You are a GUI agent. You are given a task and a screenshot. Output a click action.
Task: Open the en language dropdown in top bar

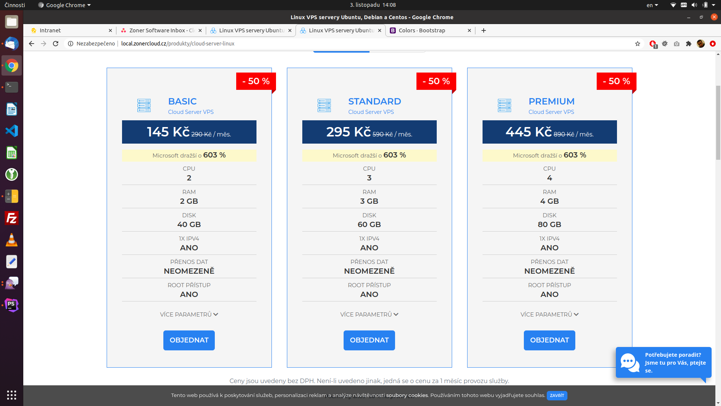point(652,5)
